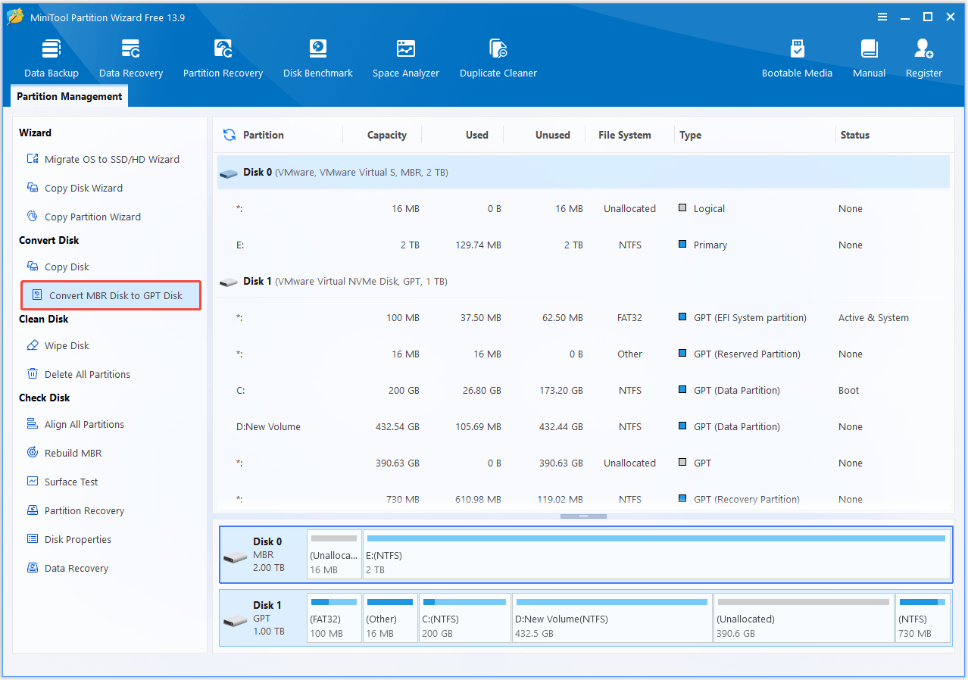Launch Copy Partition Wizard

[83, 217]
